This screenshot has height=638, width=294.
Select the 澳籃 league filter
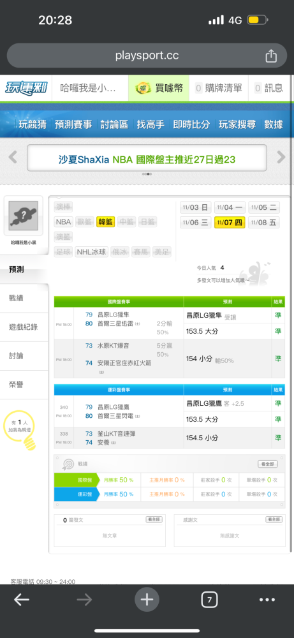63,237
